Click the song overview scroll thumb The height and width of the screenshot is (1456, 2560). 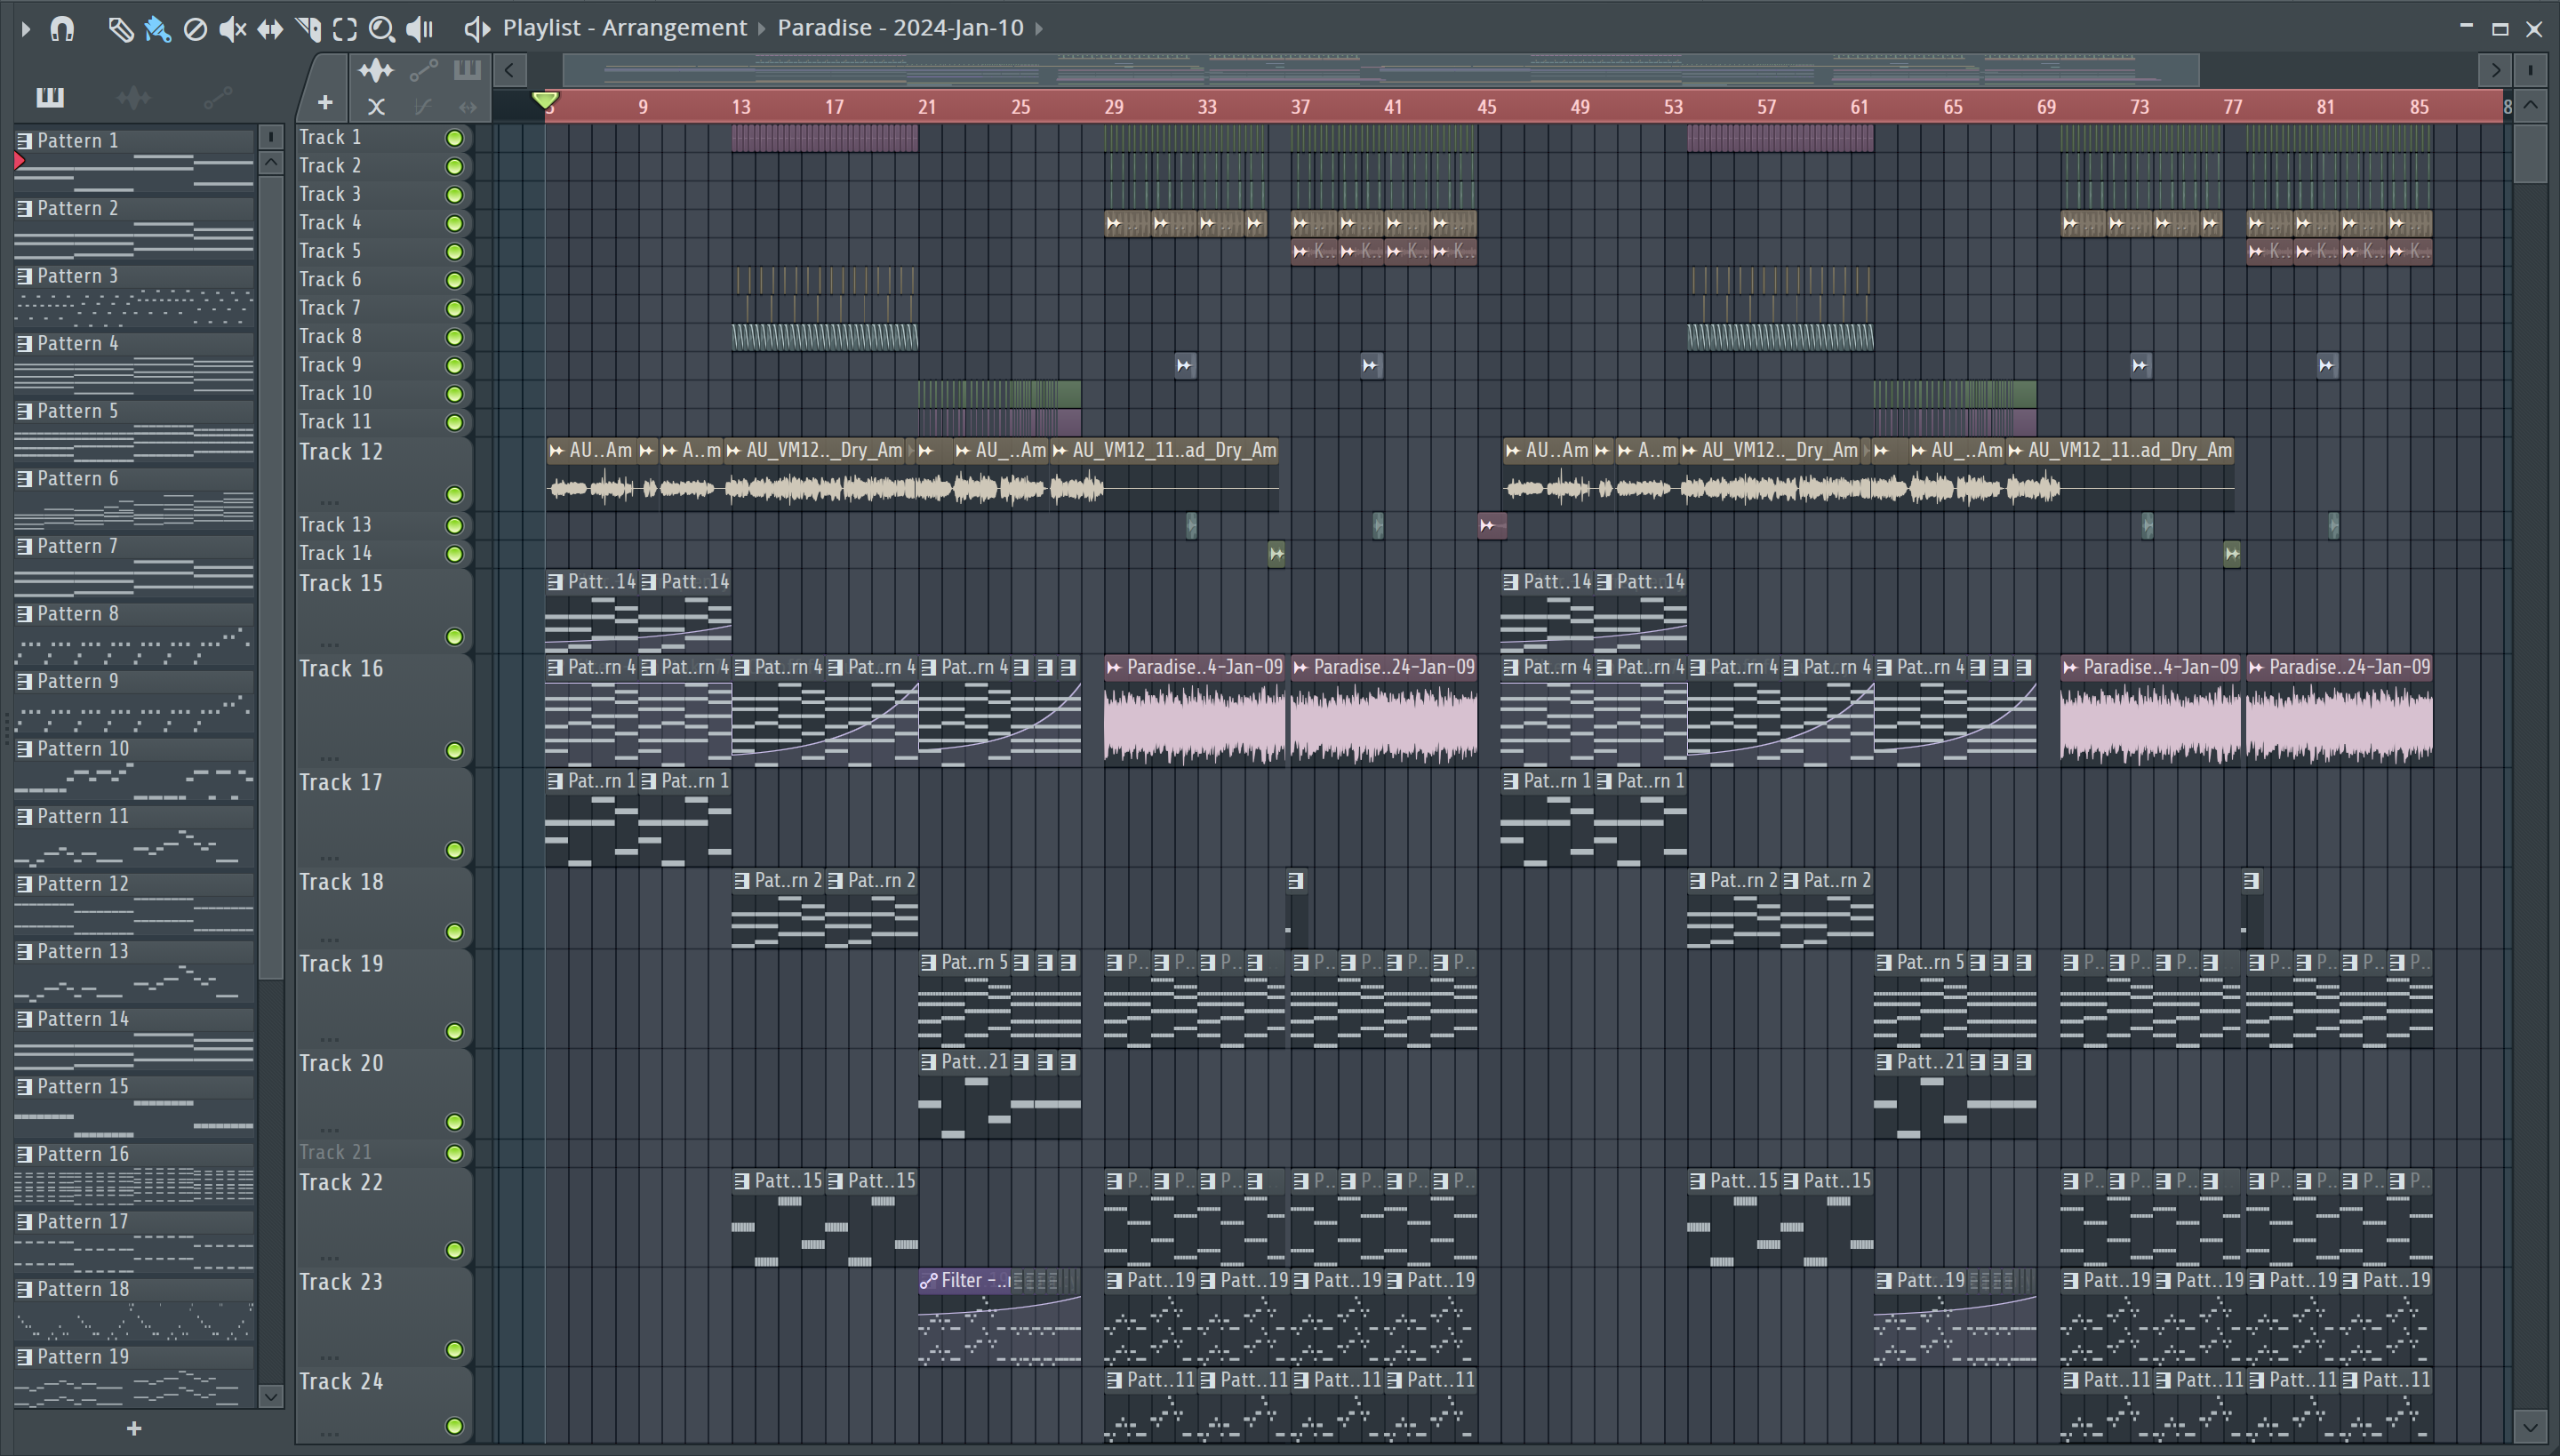(1380, 70)
